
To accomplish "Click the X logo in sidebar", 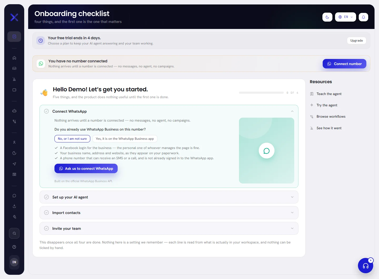I will tap(14, 17).
